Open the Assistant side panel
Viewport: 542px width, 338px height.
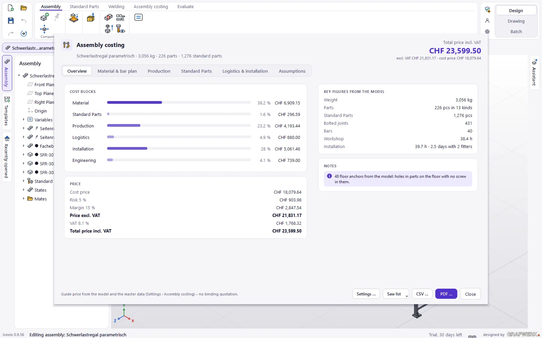pyautogui.click(x=534, y=72)
